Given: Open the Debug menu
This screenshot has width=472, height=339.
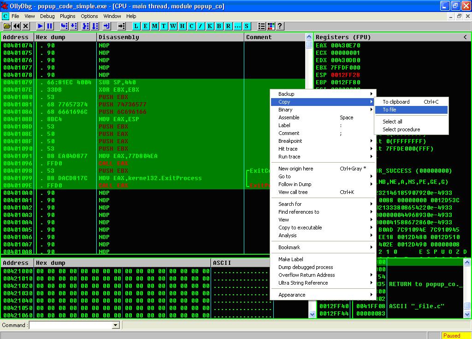Looking at the screenshot, I should pyautogui.click(x=47, y=16).
